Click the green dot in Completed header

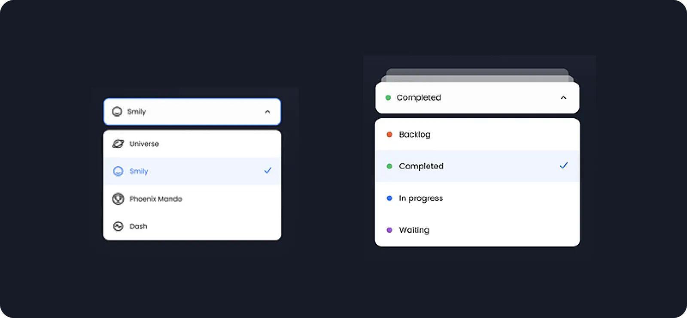point(388,98)
